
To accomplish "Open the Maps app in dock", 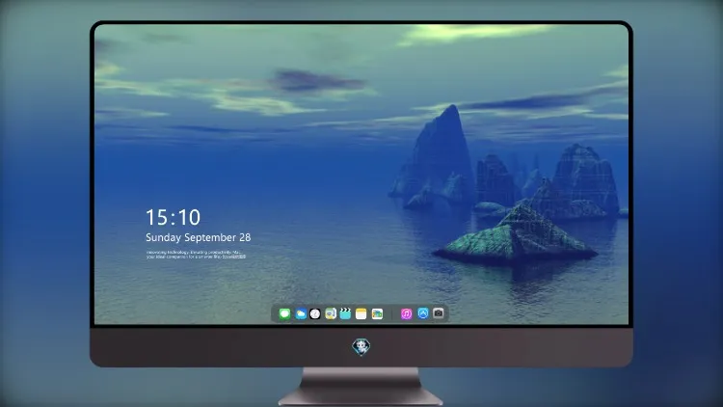I will (331, 314).
